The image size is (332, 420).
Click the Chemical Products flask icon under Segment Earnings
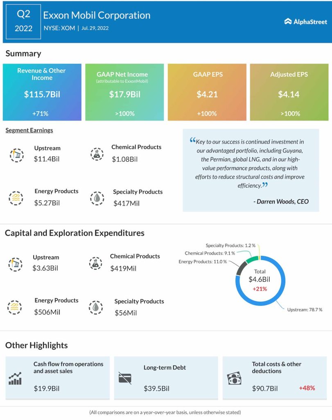[97, 154]
